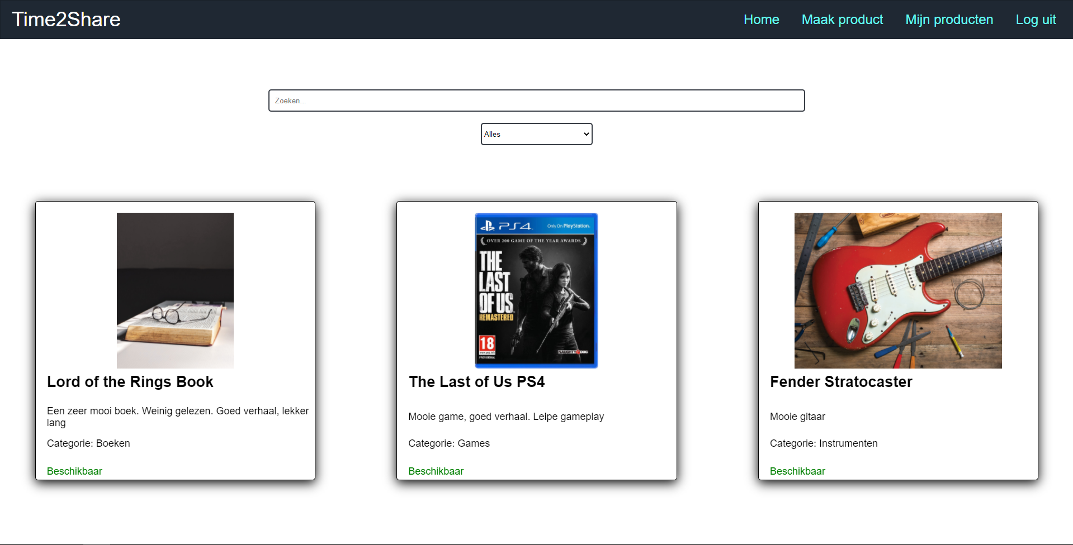This screenshot has width=1073, height=545.
Task: Click the Lord of the Rings book image
Action: [x=175, y=290]
